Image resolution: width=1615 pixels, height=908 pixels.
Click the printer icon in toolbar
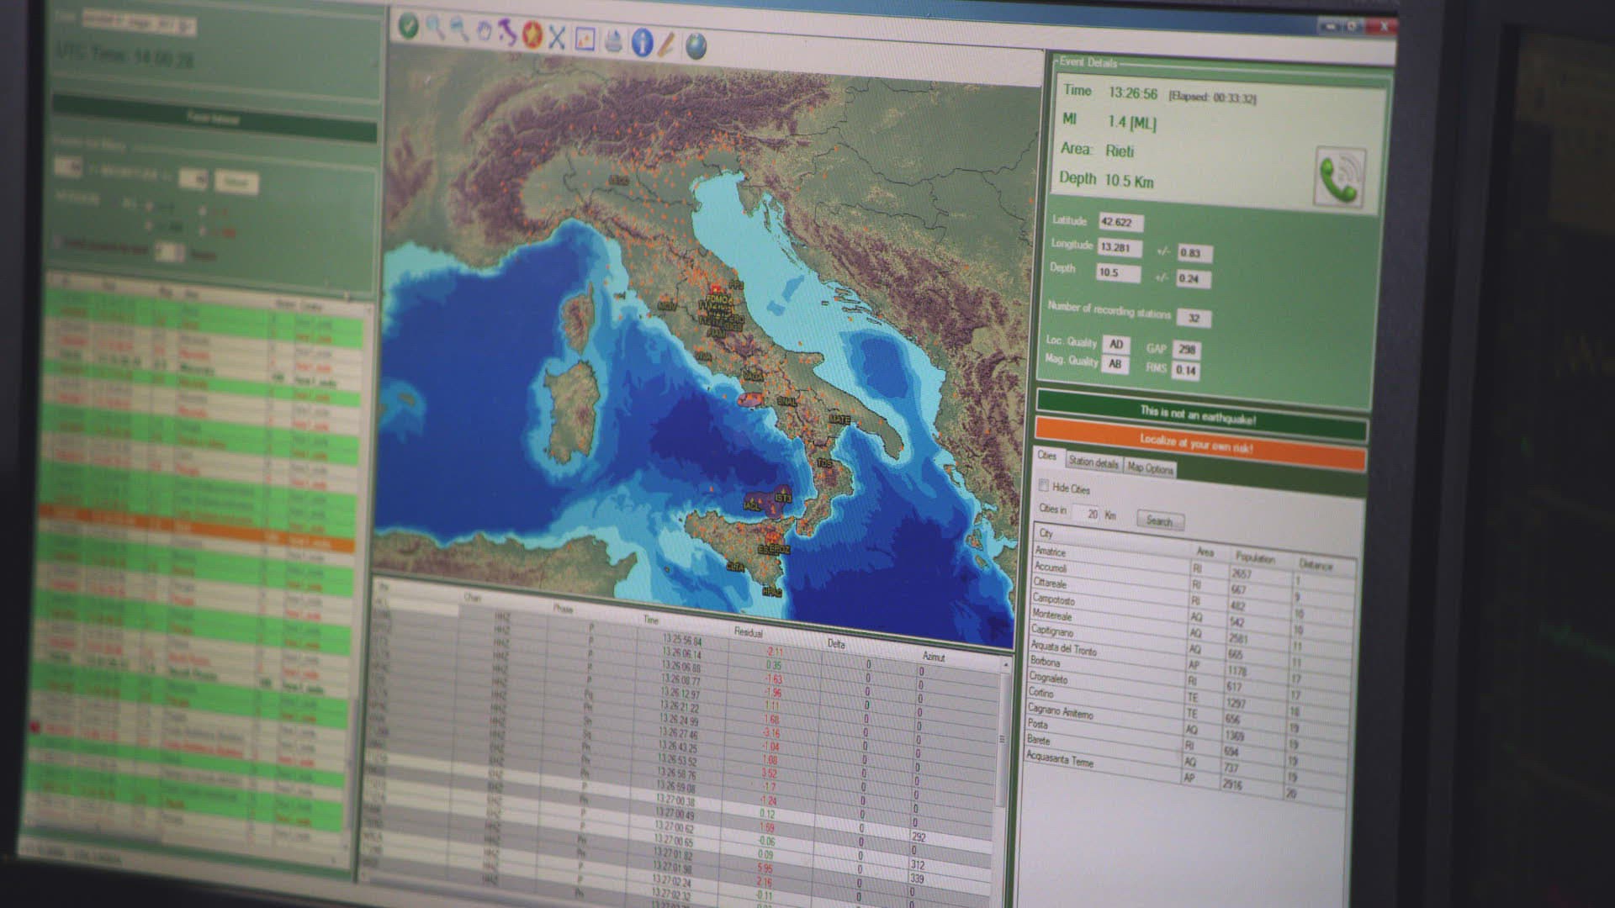tap(613, 40)
